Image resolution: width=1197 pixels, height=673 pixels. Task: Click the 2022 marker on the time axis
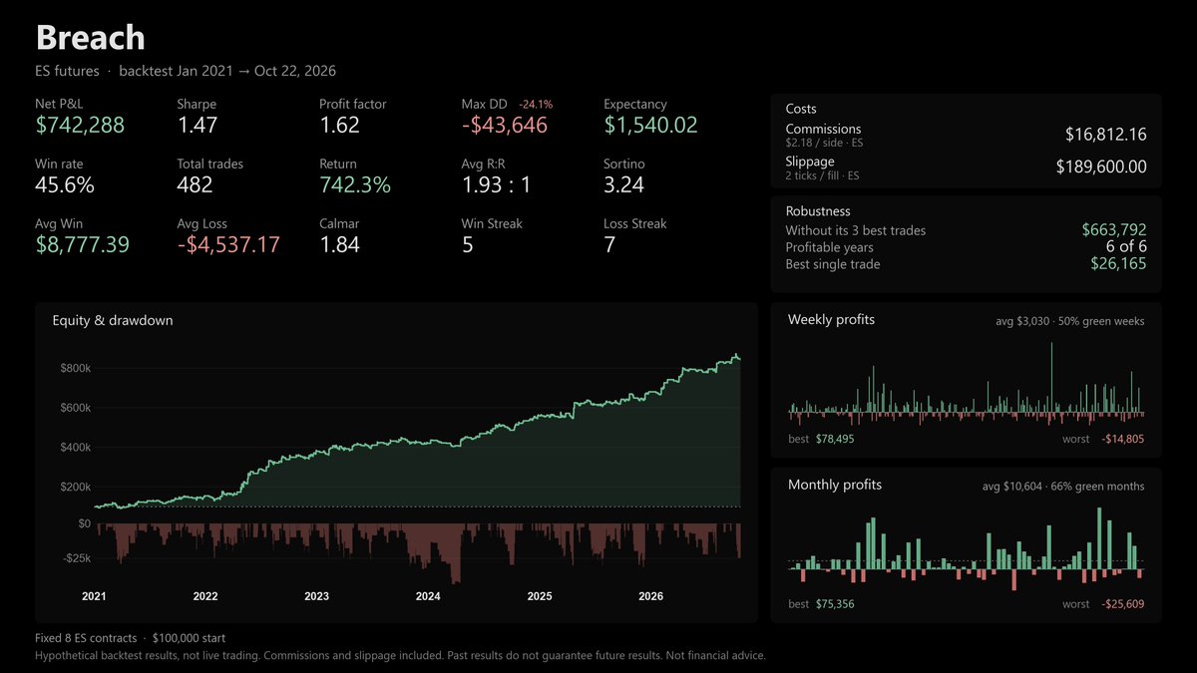pyautogui.click(x=205, y=596)
